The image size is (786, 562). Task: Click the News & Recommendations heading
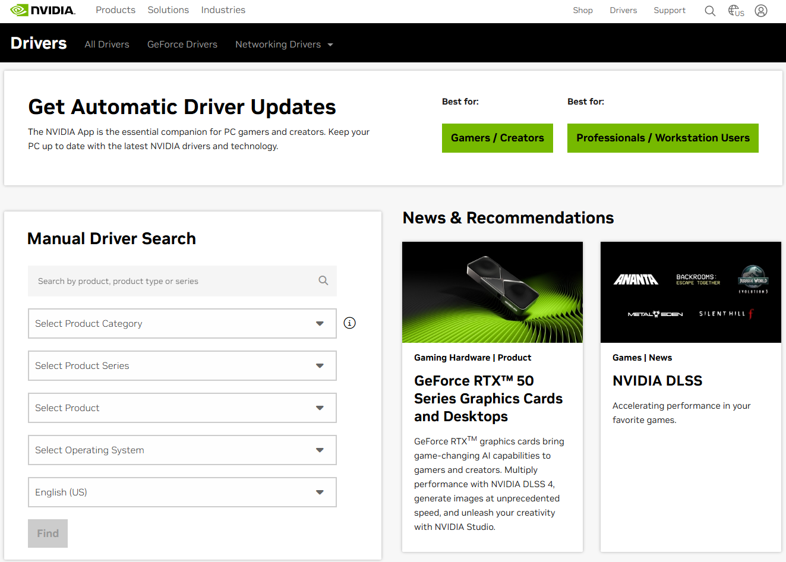click(509, 218)
